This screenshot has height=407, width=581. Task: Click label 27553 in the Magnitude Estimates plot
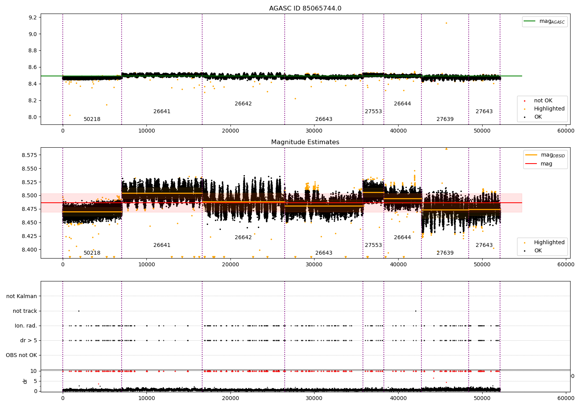[373, 245]
